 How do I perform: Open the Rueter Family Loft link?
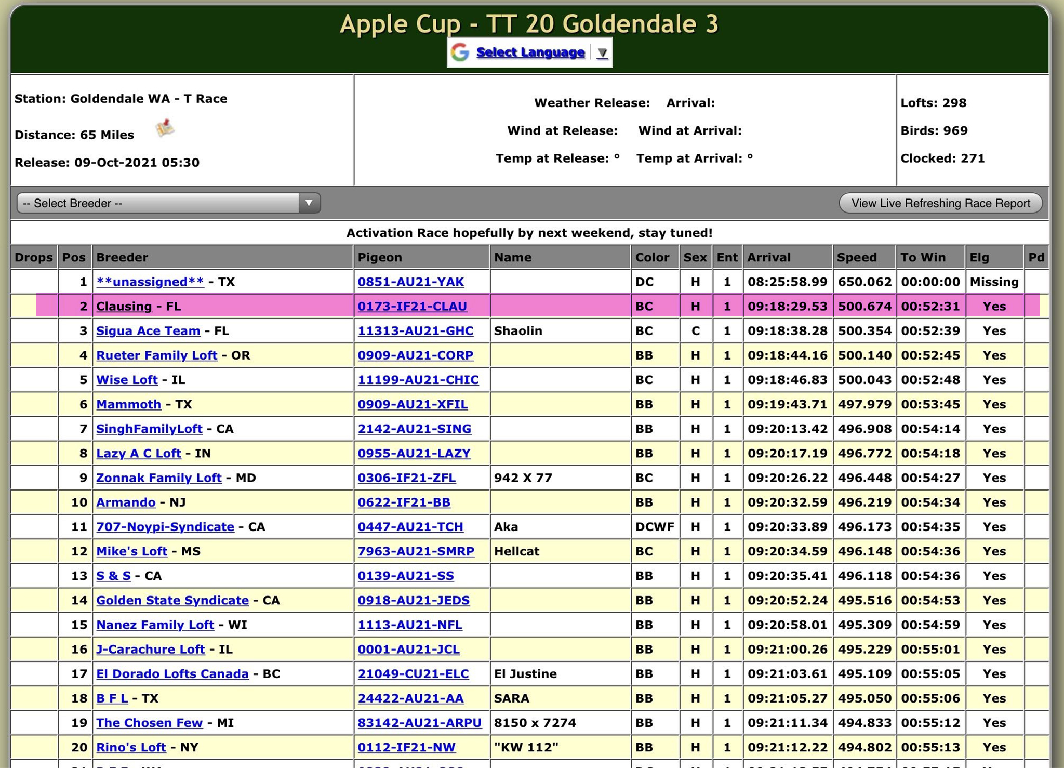coord(156,355)
